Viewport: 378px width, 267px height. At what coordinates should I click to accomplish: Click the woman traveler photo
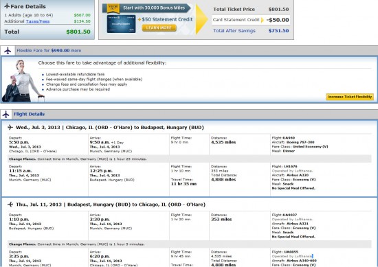tap(22, 81)
